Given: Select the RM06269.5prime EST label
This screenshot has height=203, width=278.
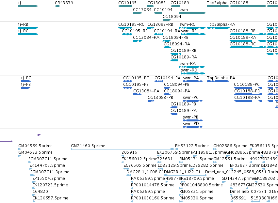Looking at the screenshot, I should [148, 192].
